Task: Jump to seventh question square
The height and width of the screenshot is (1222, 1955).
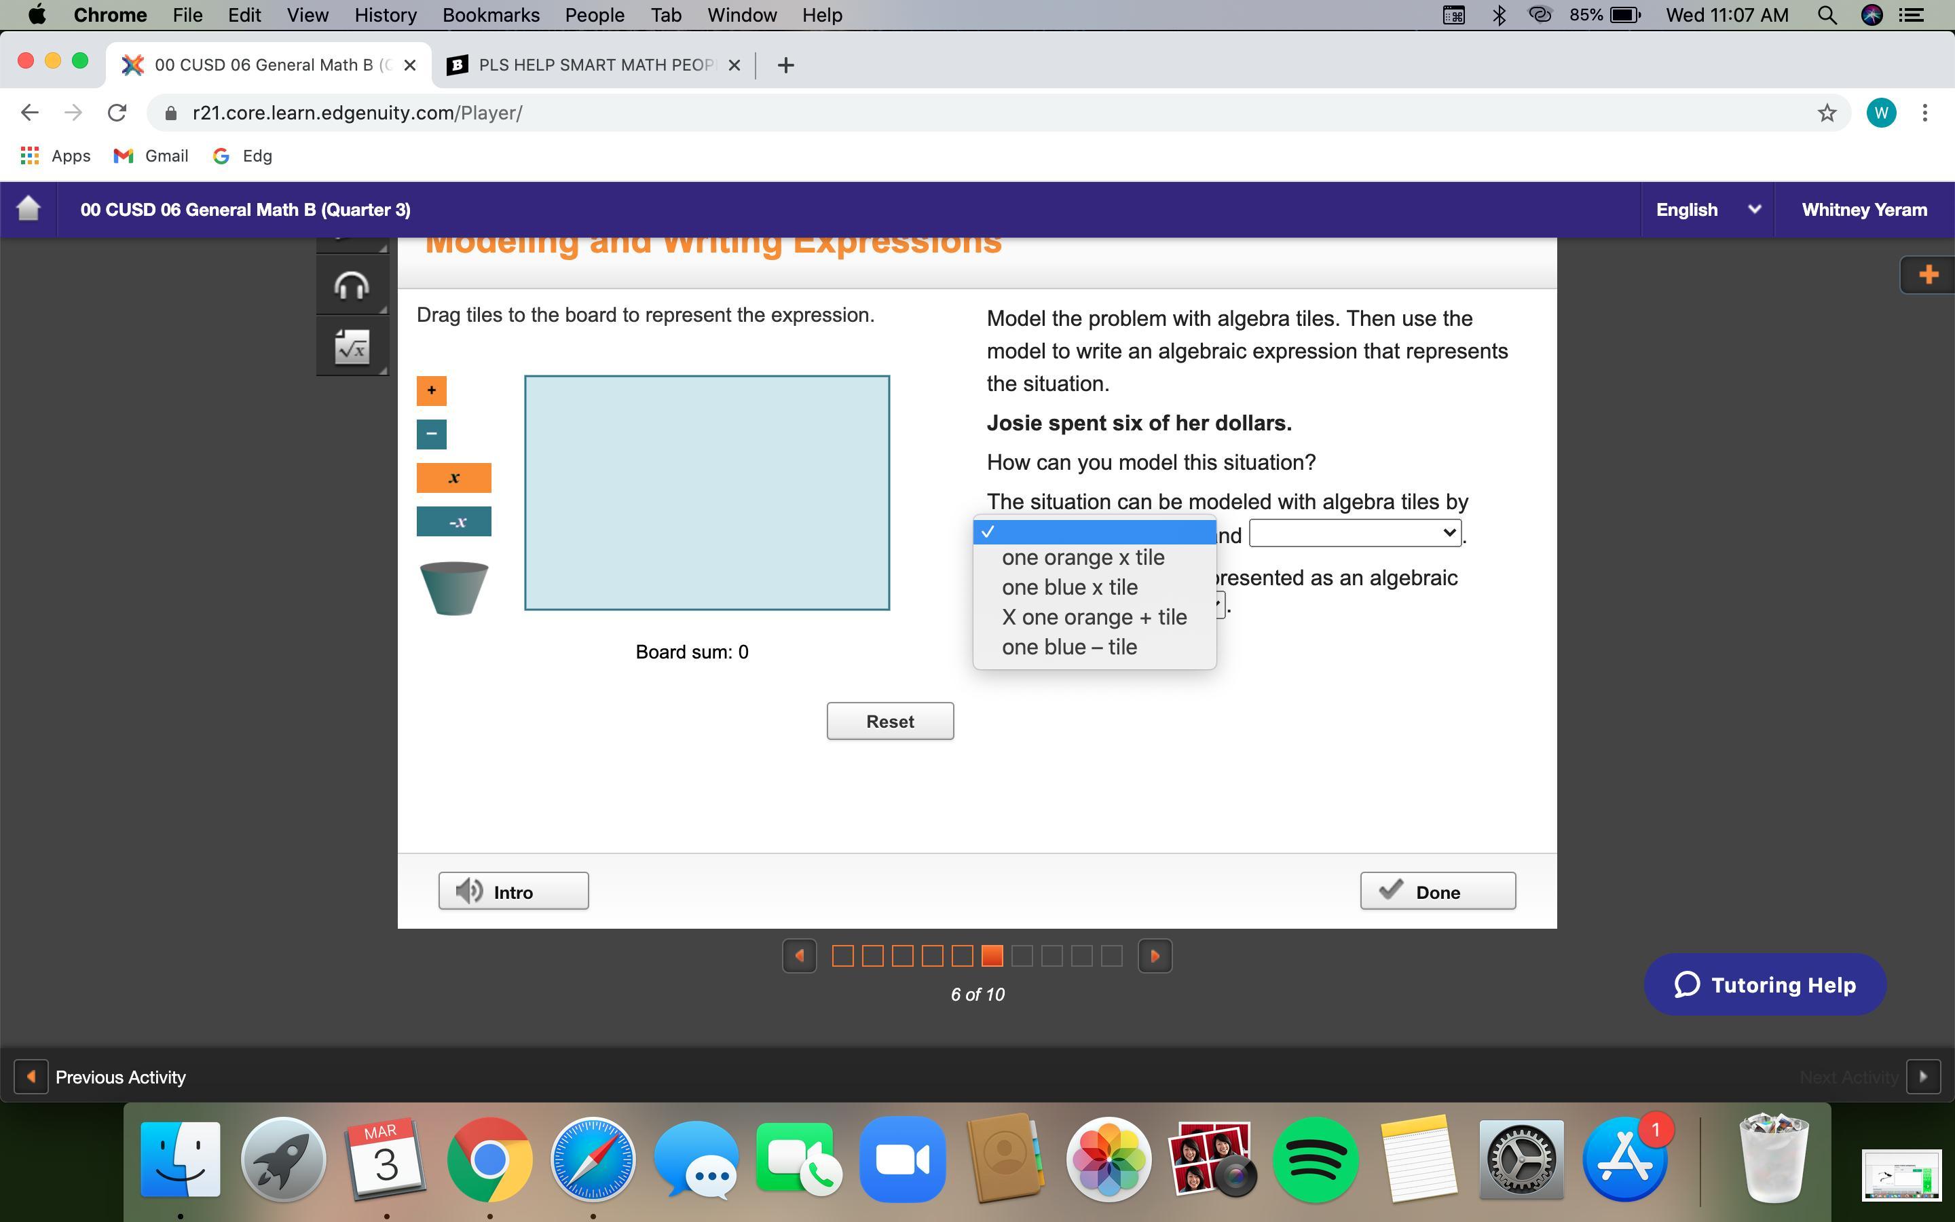Action: pos(1022,956)
